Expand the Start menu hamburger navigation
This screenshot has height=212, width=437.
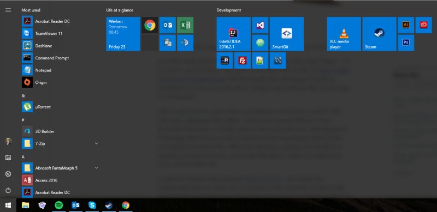click(x=8, y=10)
